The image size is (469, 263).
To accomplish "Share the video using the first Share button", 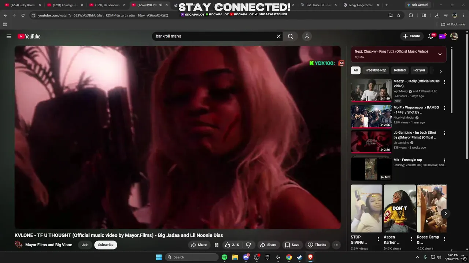I will (199, 245).
